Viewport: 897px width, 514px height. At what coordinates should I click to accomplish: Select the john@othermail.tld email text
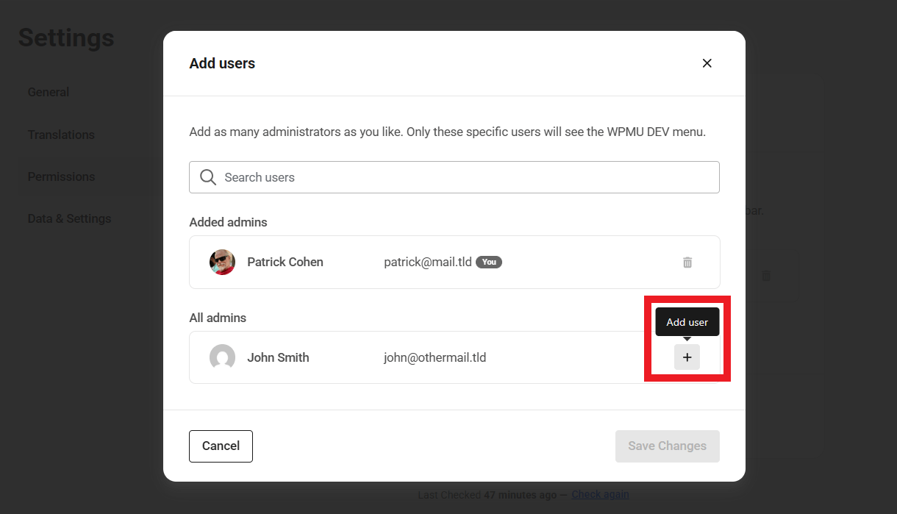(435, 357)
